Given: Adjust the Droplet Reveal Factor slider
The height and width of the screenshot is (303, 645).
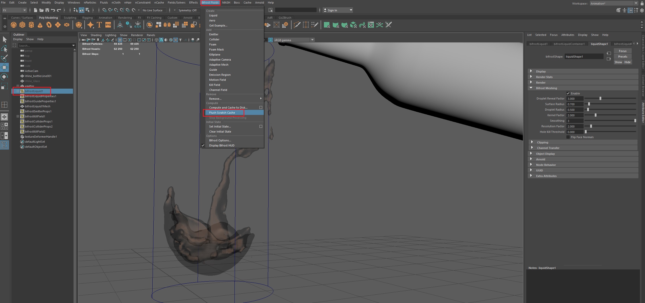Looking at the screenshot, I should coord(600,98).
